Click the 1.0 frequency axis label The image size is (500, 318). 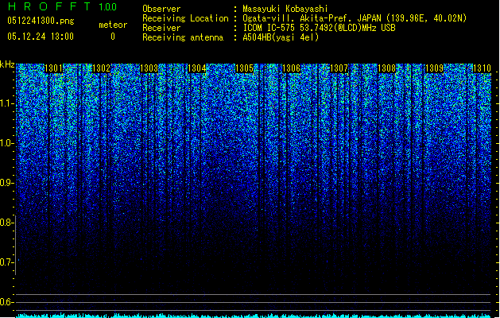7,143
